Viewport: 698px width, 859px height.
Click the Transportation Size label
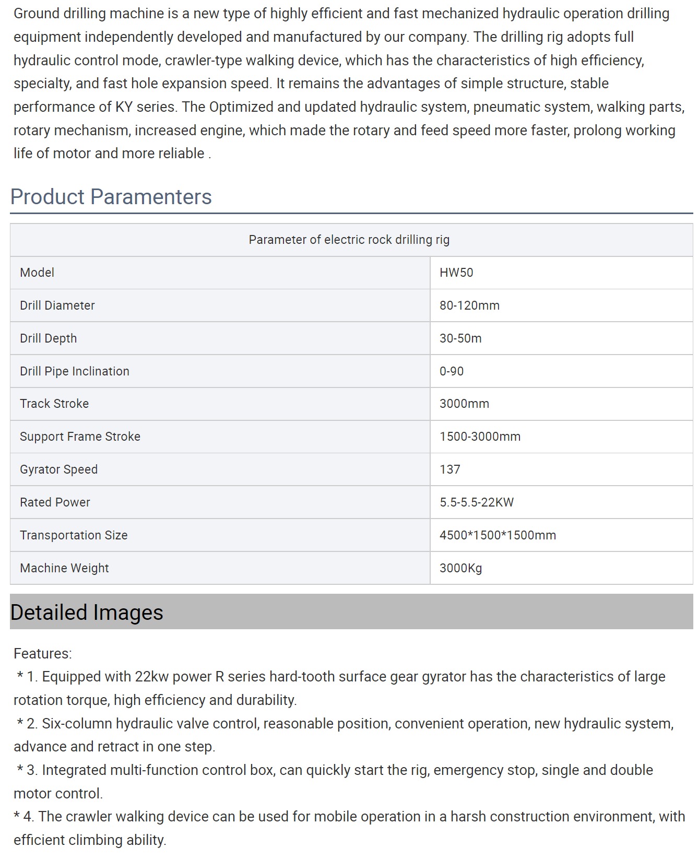(74, 535)
